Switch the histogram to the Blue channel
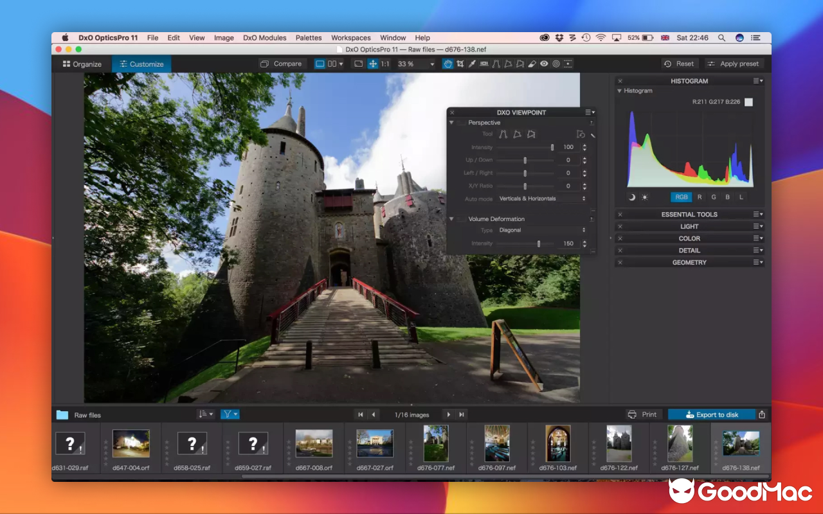Screen dimensions: 823x514 [727, 197]
